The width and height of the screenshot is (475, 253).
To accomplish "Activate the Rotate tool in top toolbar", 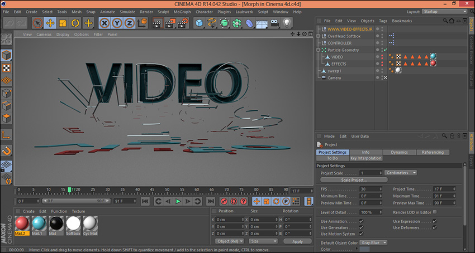I will (x=75, y=23).
